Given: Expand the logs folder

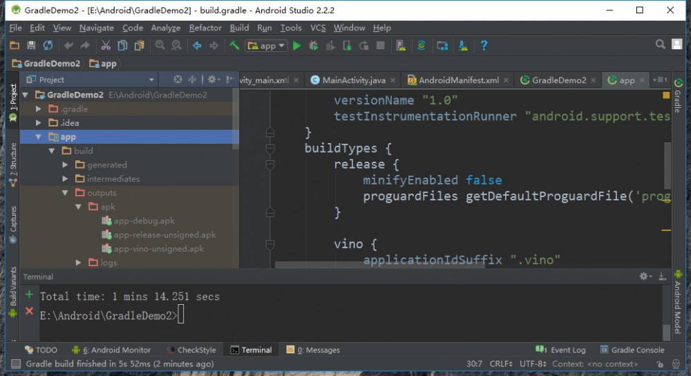Looking at the screenshot, I should [79, 262].
